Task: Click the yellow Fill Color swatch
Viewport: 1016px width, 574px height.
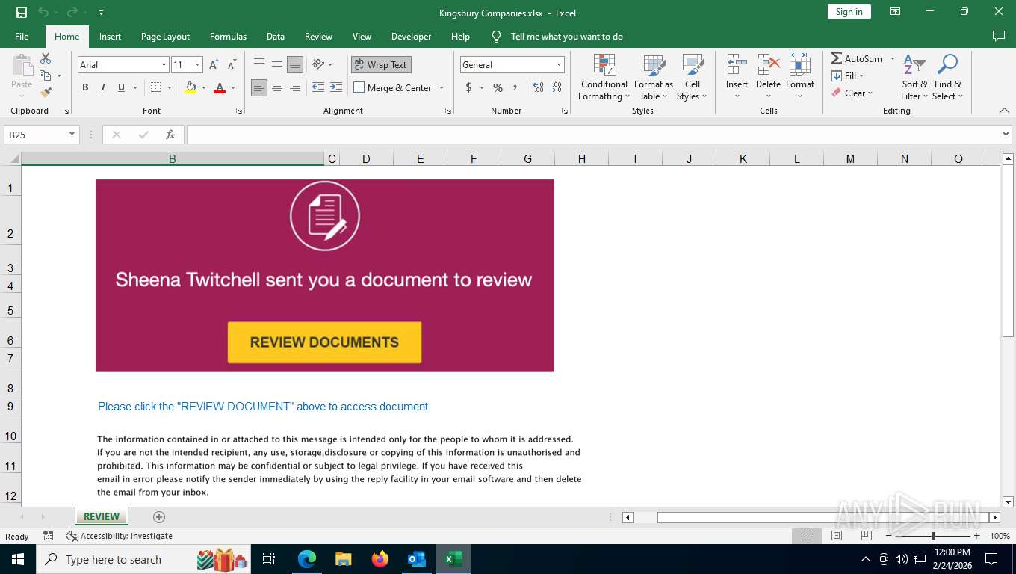Action: [190, 87]
